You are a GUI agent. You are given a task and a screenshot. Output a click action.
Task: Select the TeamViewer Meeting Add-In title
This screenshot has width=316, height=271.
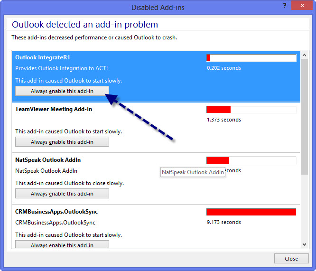(x=54, y=109)
